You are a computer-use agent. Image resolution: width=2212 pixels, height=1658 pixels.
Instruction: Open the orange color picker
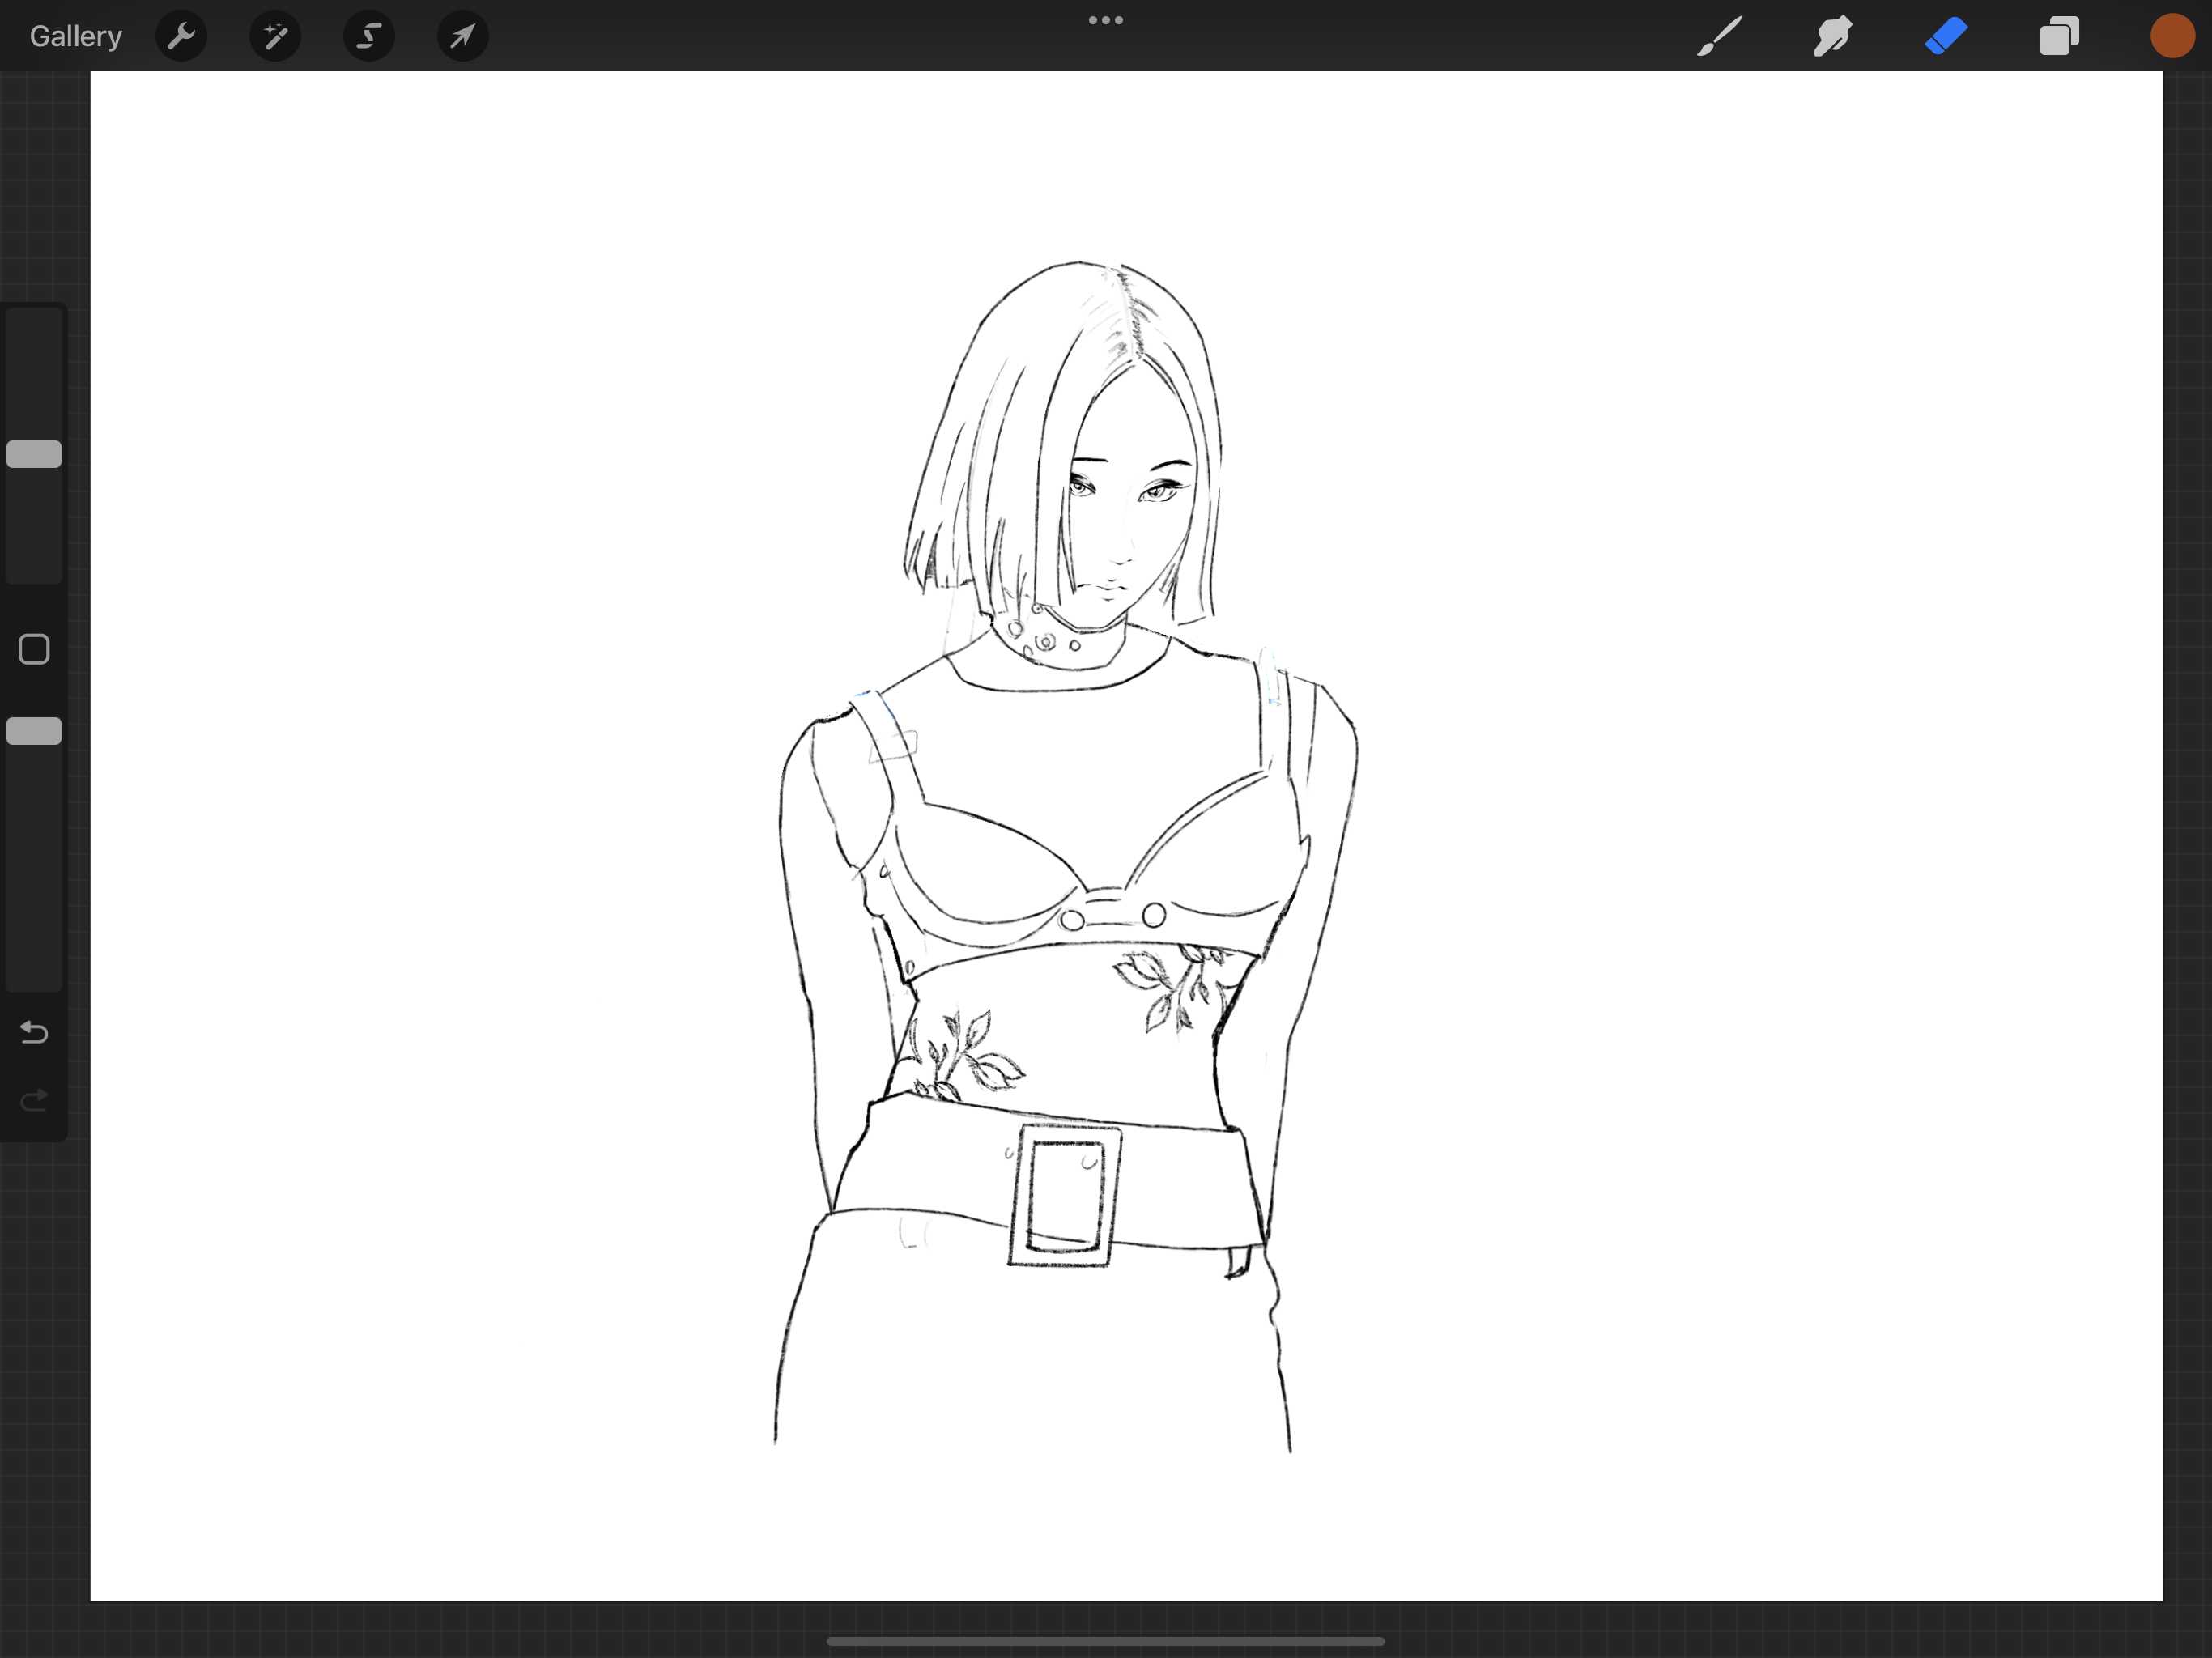tap(2172, 36)
